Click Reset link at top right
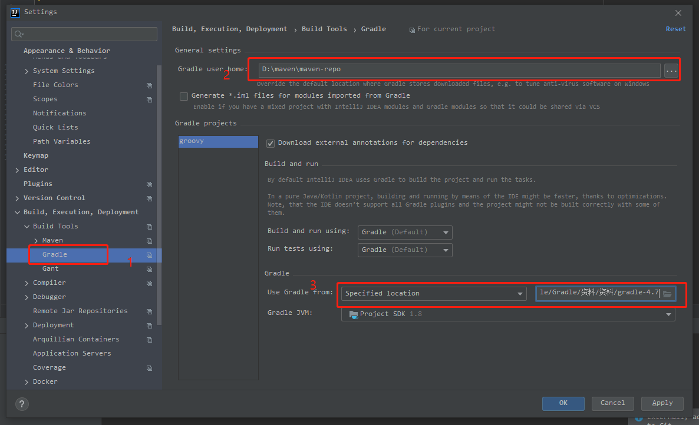 pyautogui.click(x=676, y=29)
